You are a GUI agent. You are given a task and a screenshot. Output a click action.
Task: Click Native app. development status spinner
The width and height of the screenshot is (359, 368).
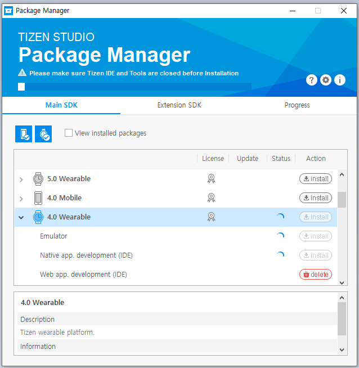tap(280, 255)
